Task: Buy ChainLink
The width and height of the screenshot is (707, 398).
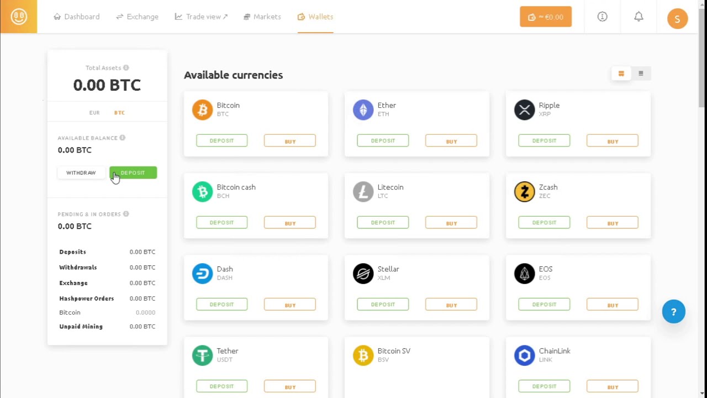Action: coord(613,386)
